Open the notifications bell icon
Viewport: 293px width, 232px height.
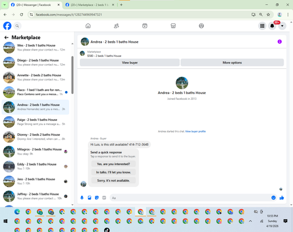click(x=272, y=26)
